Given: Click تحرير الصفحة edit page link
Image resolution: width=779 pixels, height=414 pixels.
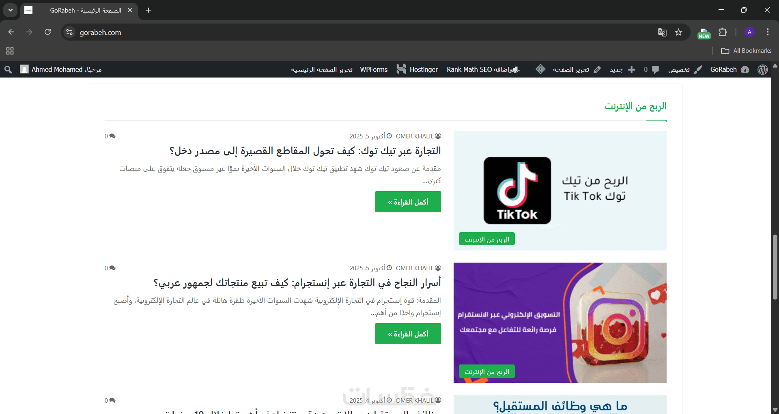Looking at the screenshot, I should pyautogui.click(x=577, y=69).
